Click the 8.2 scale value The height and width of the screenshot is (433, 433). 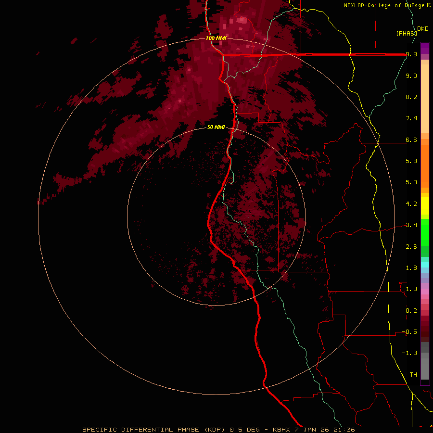click(411, 97)
